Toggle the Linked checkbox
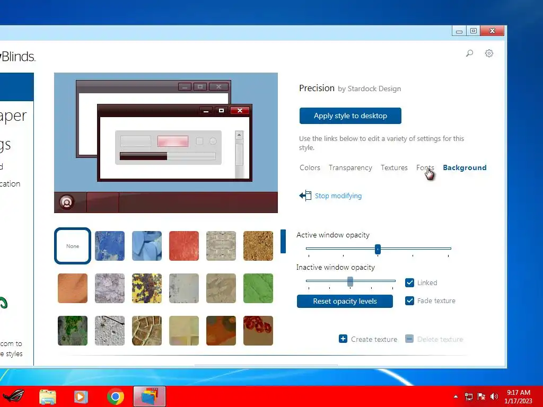Image resolution: width=543 pixels, height=407 pixels. [x=409, y=283]
